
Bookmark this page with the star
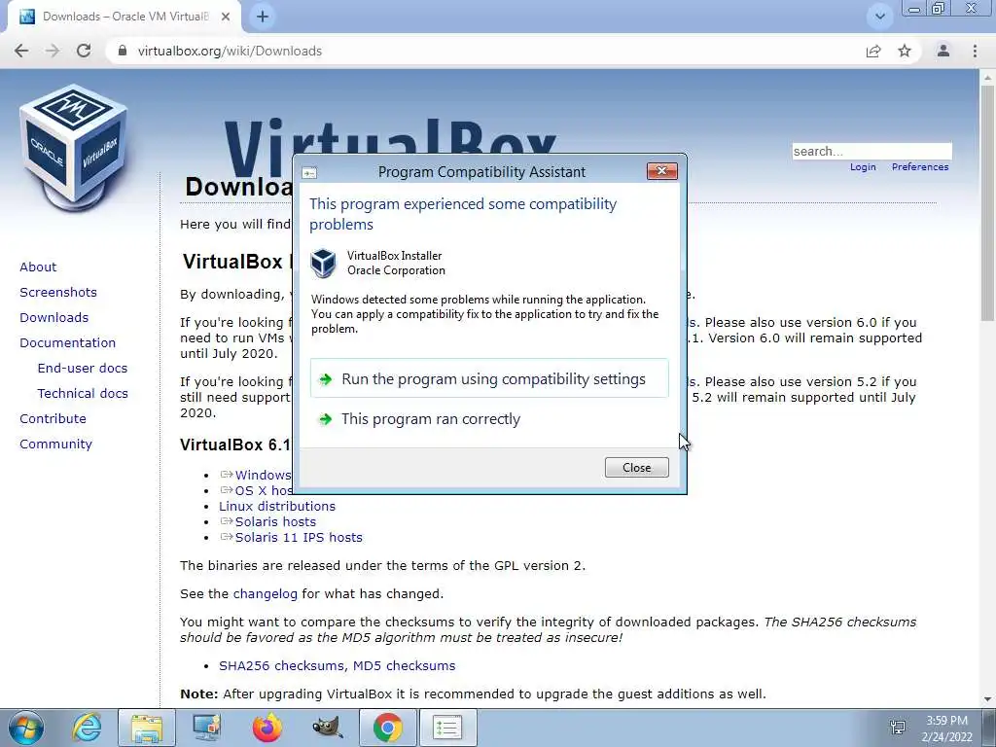coord(905,51)
